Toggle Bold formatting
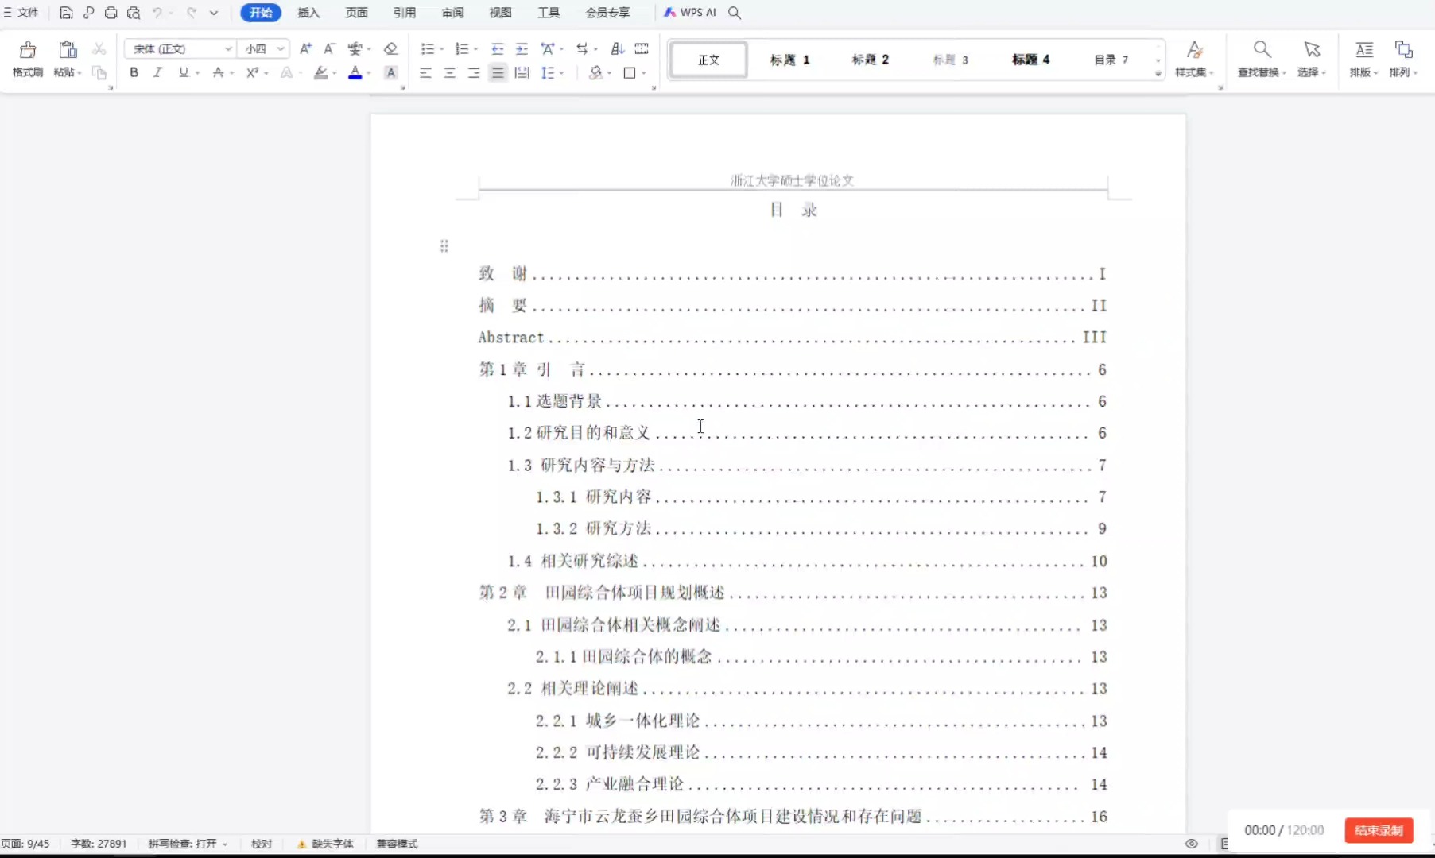The width and height of the screenshot is (1435, 858). coord(134,73)
